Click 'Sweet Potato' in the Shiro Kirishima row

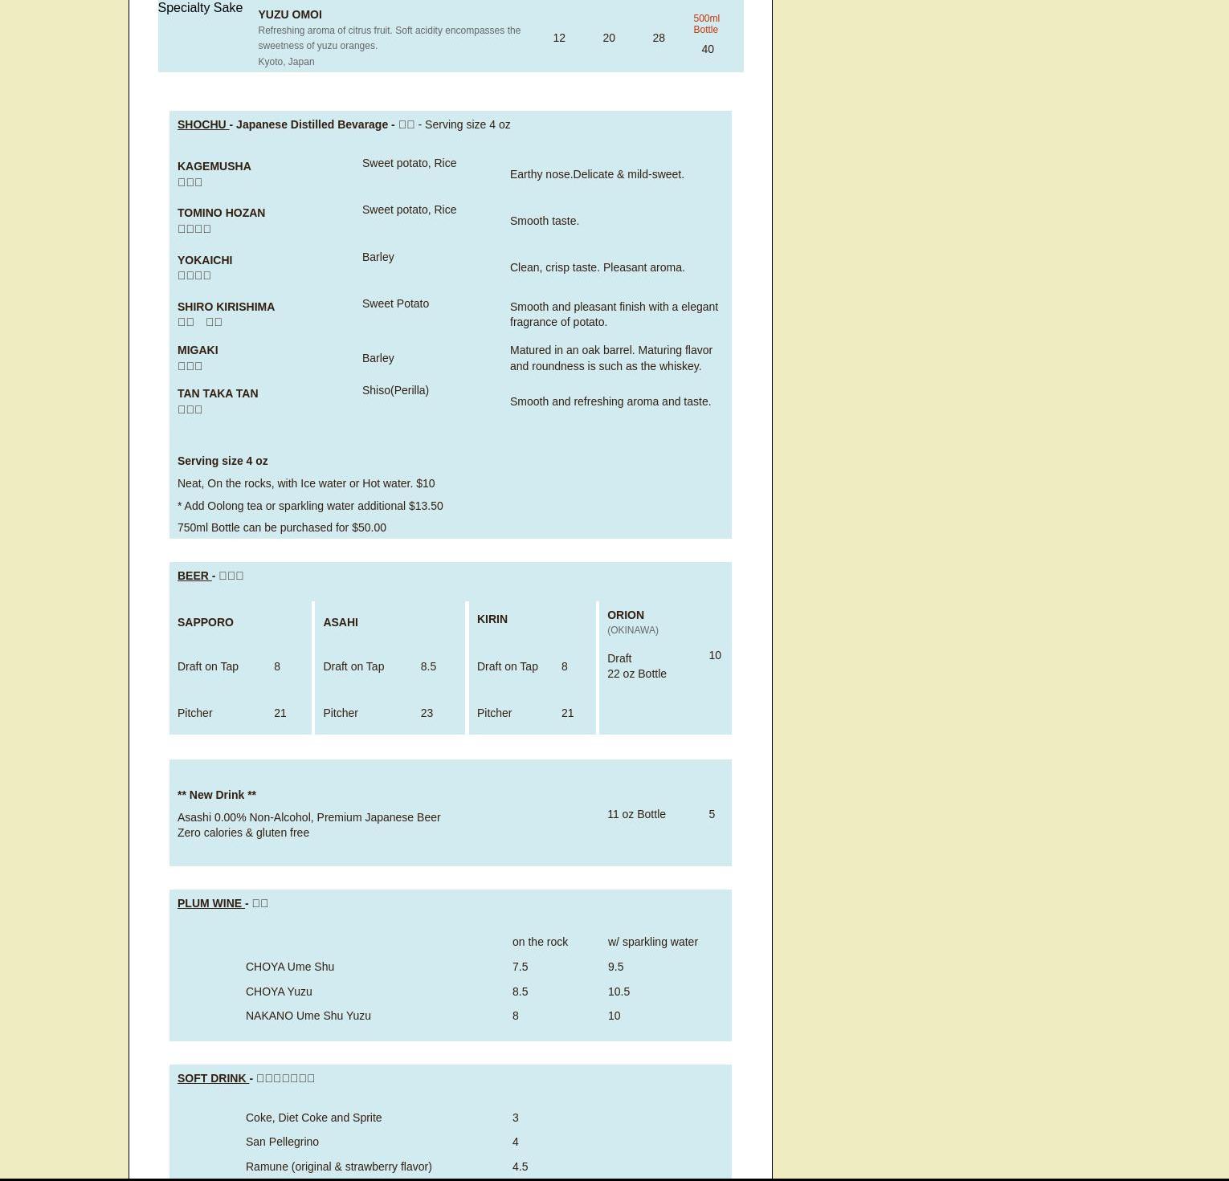[396, 303]
